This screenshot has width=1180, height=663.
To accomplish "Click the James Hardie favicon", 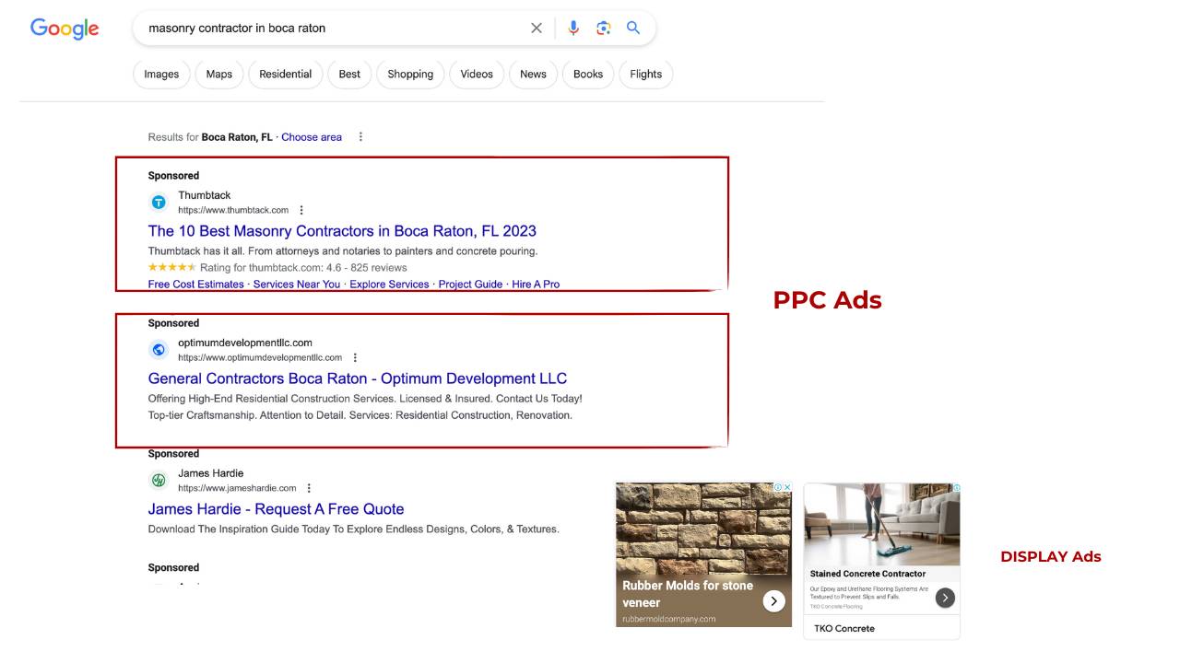I will click(159, 480).
